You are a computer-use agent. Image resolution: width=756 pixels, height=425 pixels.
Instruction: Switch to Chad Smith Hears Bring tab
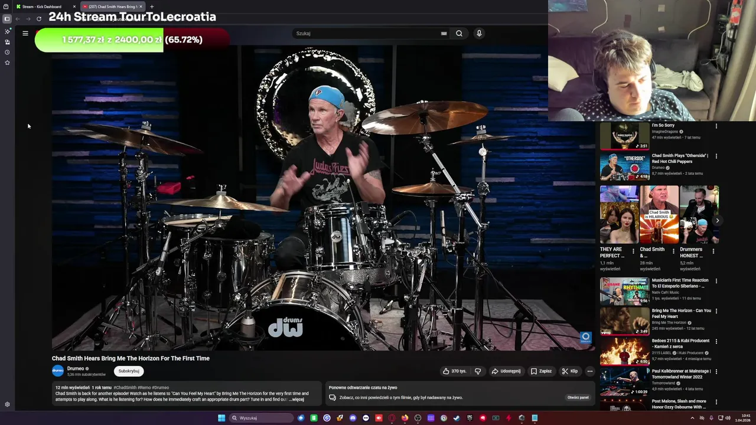click(x=112, y=6)
